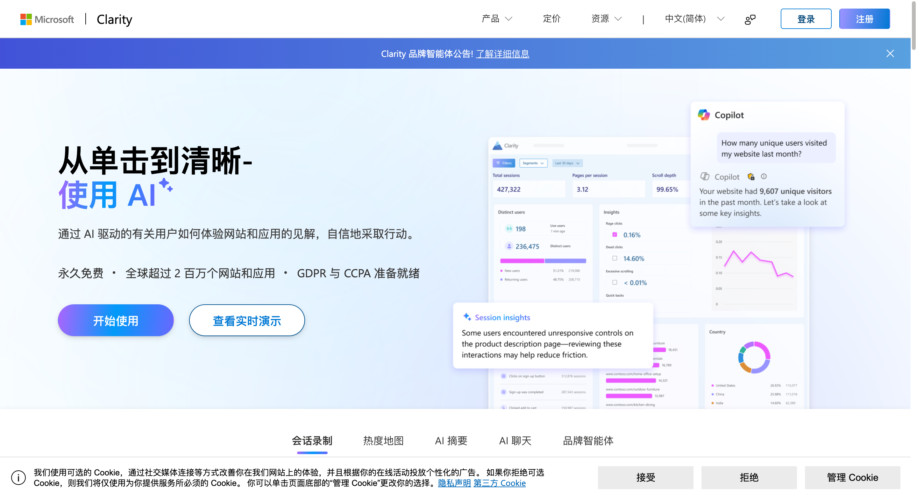The width and height of the screenshot is (917, 498).
Task: Click the 注册 button
Action: (x=864, y=19)
